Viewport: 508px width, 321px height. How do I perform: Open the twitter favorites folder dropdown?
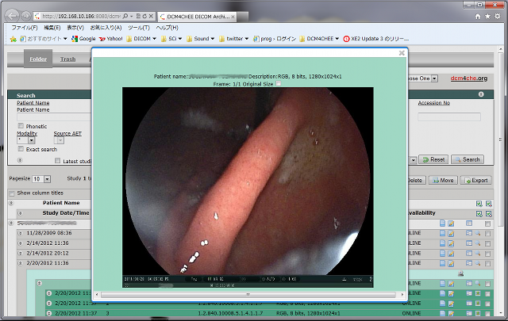pos(233,39)
